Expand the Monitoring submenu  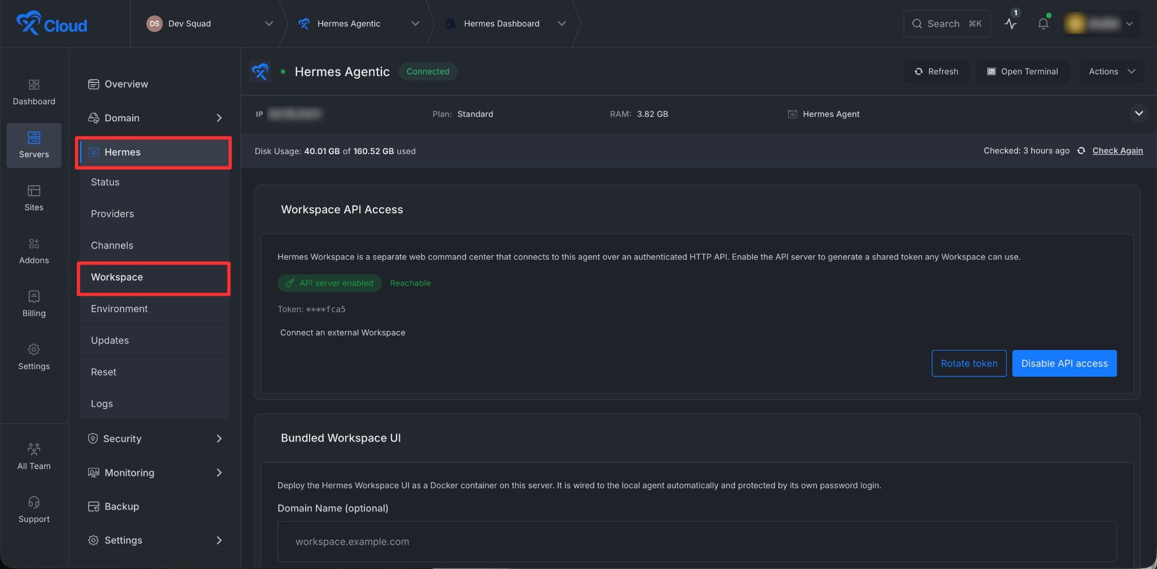[x=219, y=472]
